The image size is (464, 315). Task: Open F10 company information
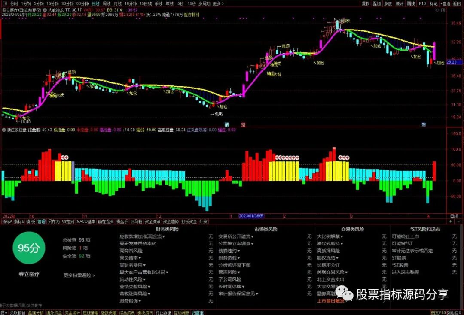click(x=422, y=3)
